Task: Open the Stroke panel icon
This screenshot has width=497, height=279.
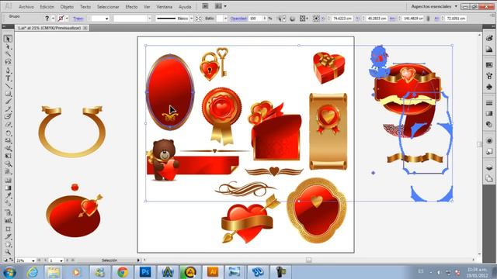Action: click(489, 103)
